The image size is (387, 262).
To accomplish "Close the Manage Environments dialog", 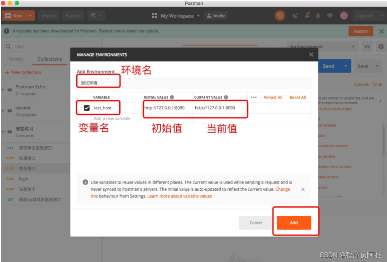I will [311, 54].
